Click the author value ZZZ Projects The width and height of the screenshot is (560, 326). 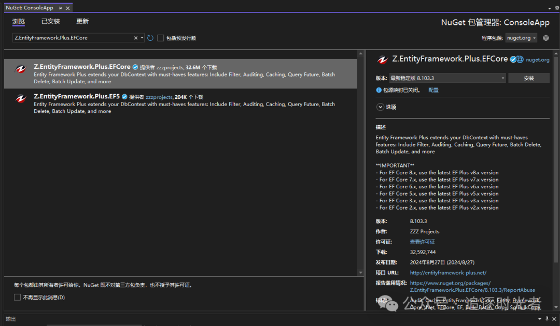pos(425,232)
